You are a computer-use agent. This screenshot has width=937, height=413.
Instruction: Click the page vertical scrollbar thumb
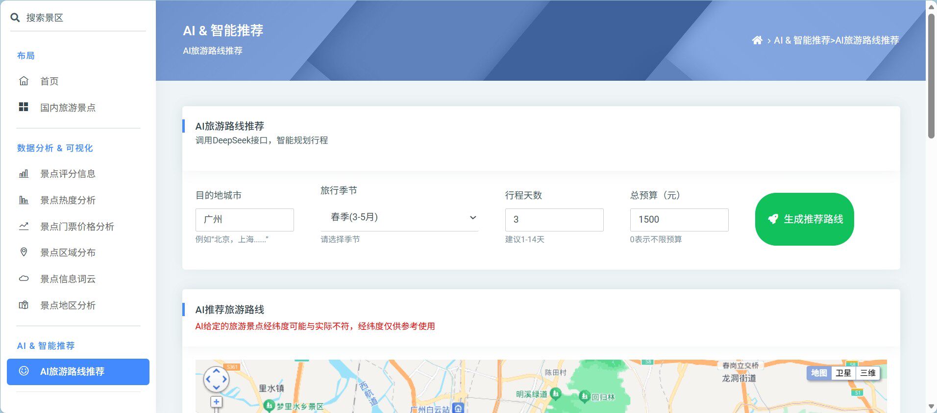coord(931,76)
